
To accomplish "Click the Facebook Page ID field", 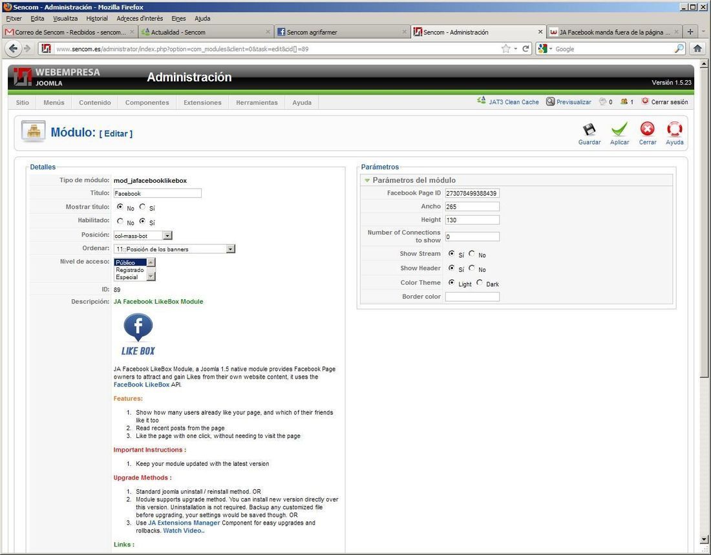I will 472,193.
